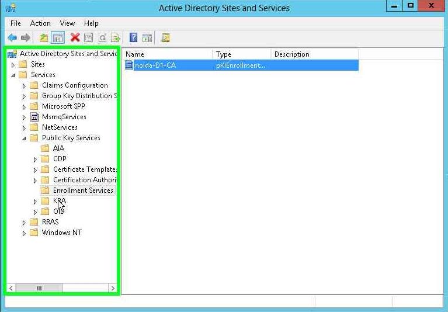
Task: Click the Services folder icon
Action: pyautogui.click(x=23, y=75)
